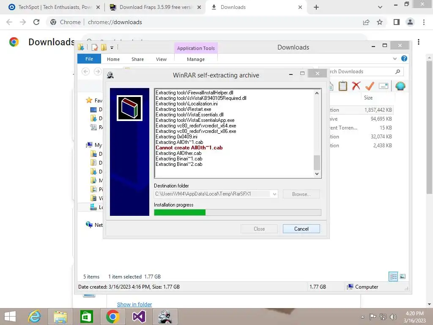Open Downloads page more actions menu

(x=419, y=42)
